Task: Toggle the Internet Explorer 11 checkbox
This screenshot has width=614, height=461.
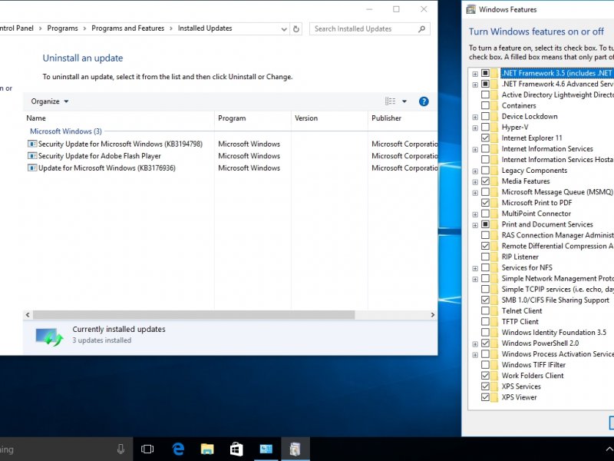Action: [485, 138]
